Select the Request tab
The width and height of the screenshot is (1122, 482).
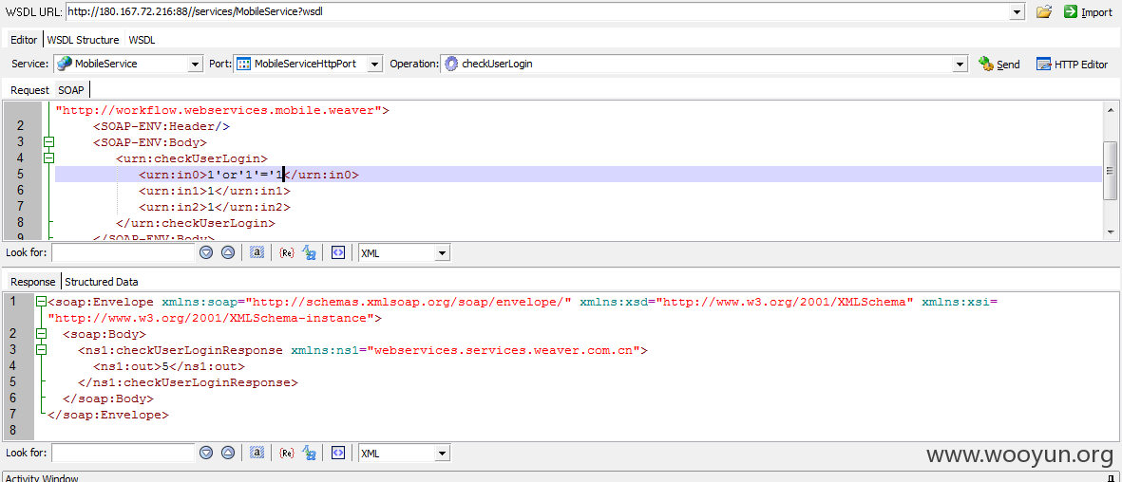(29, 90)
